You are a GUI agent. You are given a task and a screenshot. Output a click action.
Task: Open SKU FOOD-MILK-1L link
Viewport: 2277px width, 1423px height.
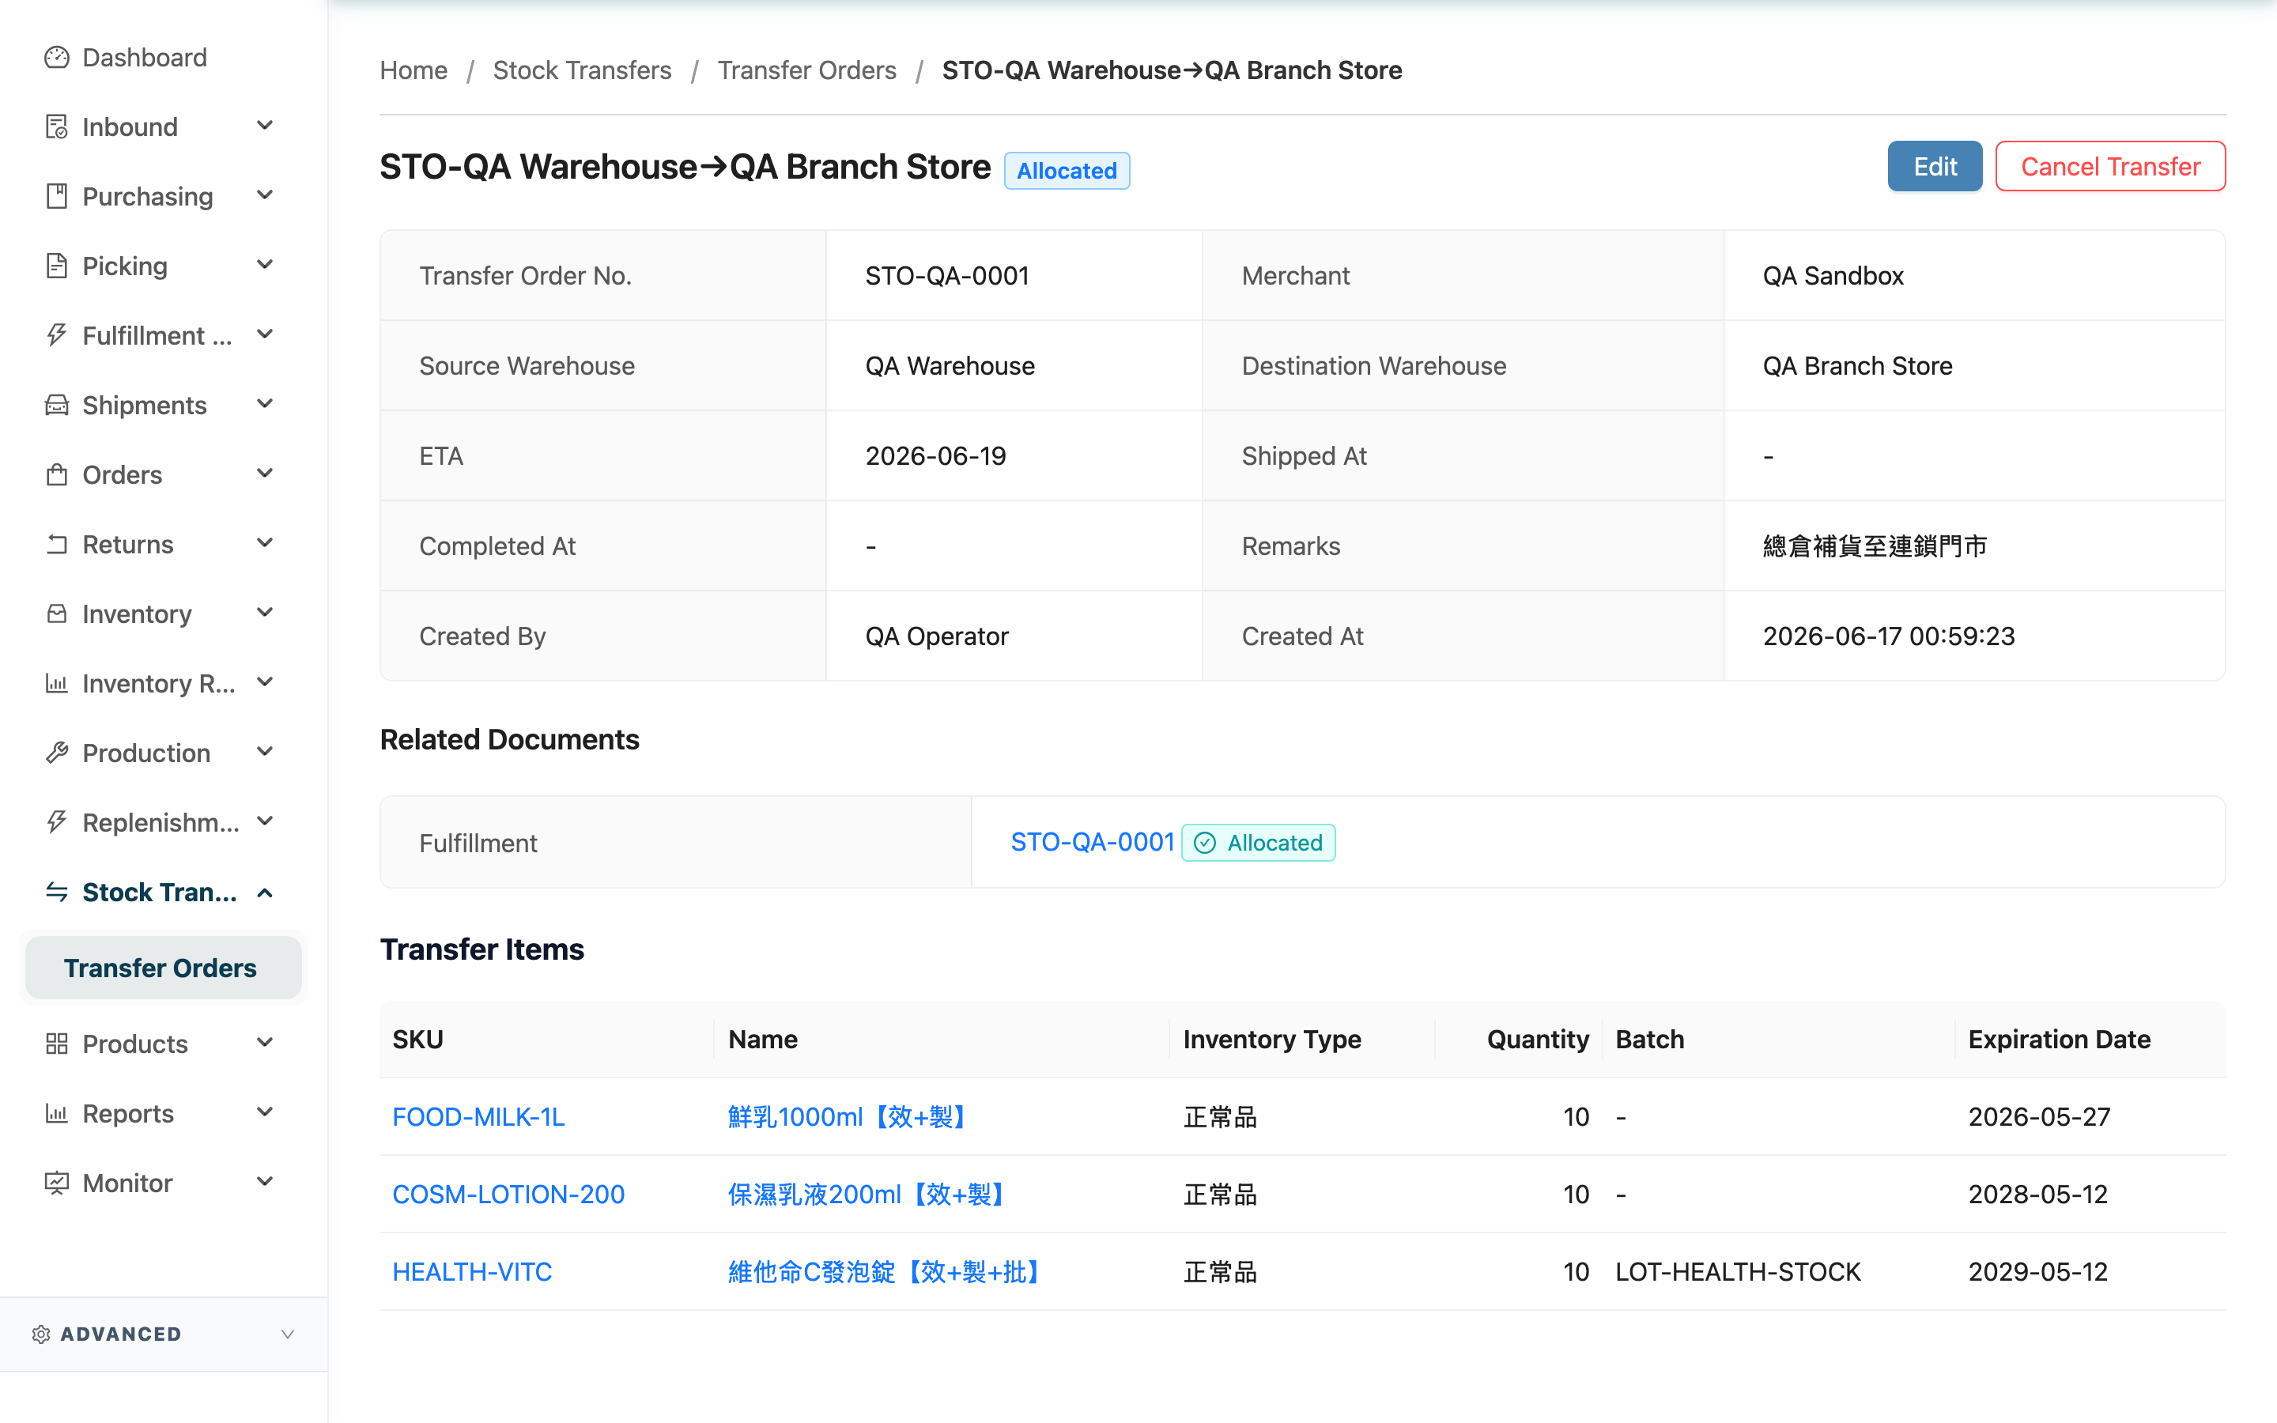coord(478,1117)
